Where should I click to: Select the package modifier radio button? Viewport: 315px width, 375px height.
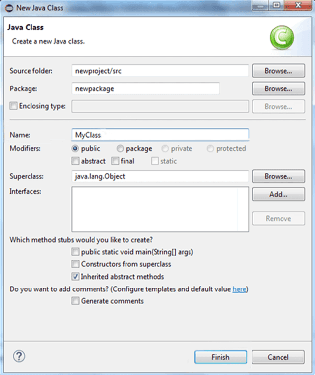[120, 149]
